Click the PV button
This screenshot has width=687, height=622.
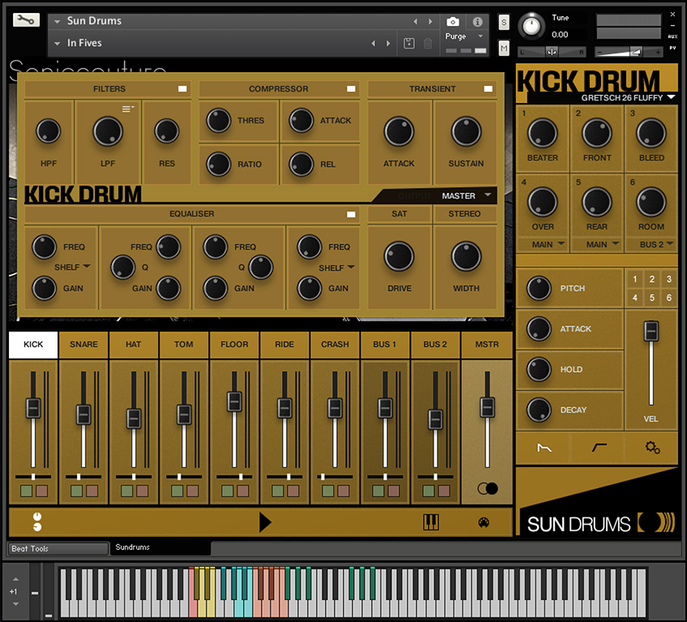672,48
